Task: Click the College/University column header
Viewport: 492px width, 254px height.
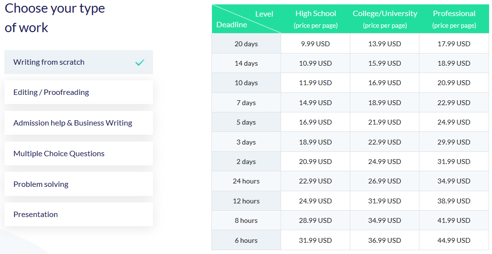Action: (385, 19)
